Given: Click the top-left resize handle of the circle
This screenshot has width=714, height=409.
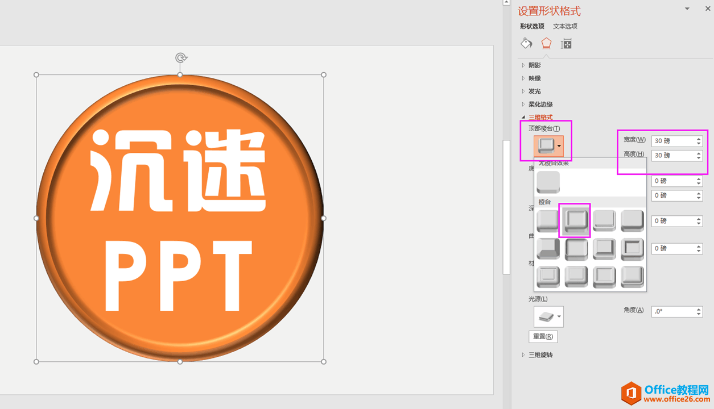Looking at the screenshot, I should pos(36,75).
